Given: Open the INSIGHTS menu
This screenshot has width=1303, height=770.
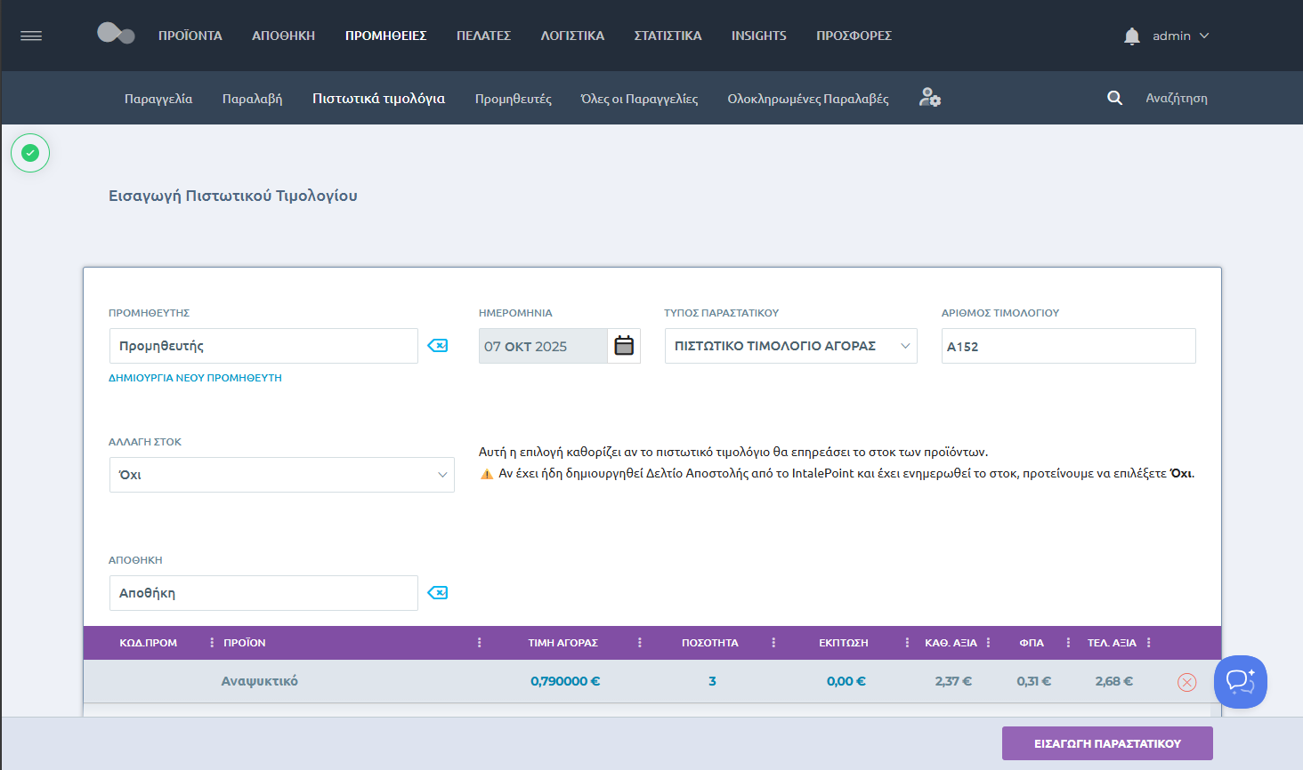Looking at the screenshot, I should pyautogui.click(x=759, y=36).
